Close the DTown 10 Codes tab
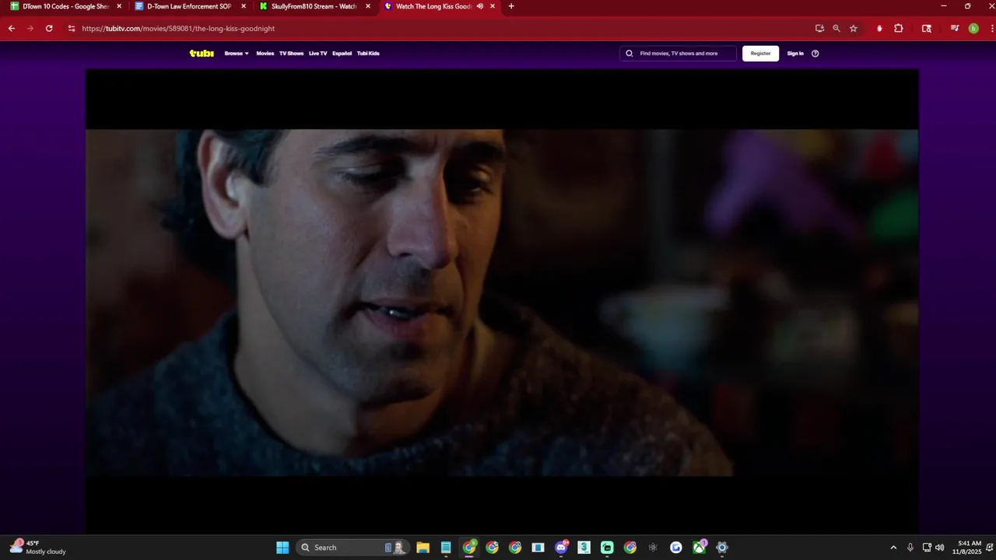The height and width of the screenshot is (560, 996). coord(119,6)
